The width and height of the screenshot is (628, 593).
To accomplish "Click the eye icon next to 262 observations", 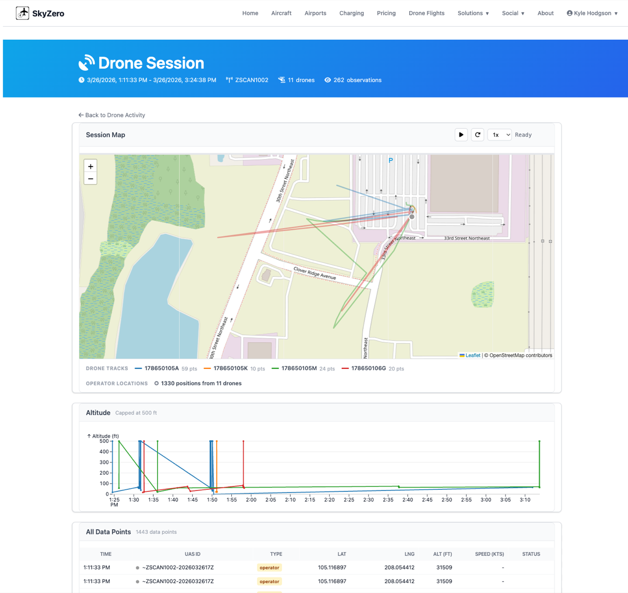I will 328,80.
